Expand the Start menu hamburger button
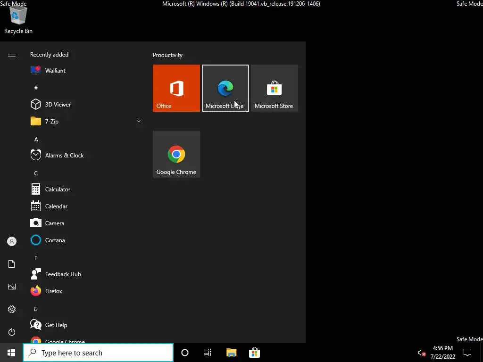 click(x=12, y=55)
